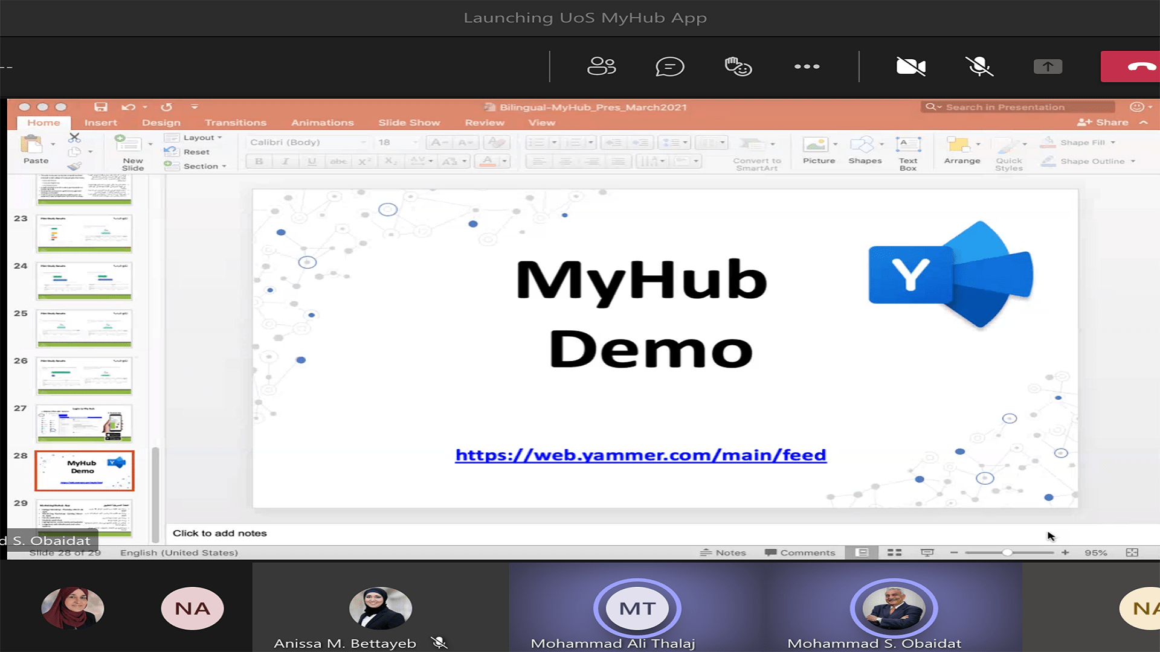Open the web.yammer.com/main/feed link

pyautogui.click(x=640, y=455)
